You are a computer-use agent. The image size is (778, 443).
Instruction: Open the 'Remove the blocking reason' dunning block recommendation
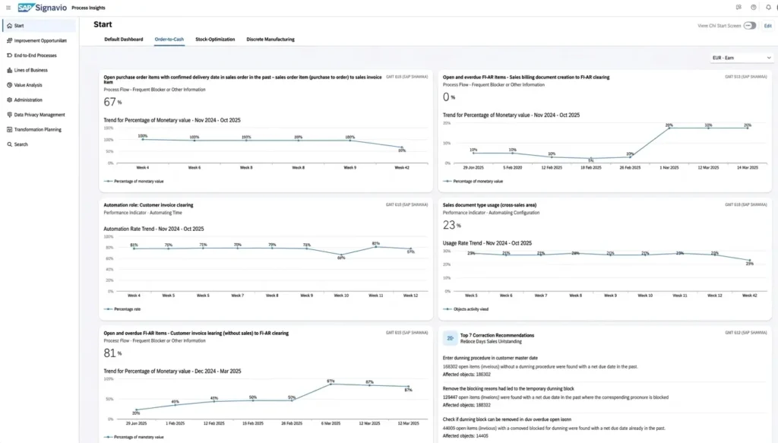tap(508, 389)
